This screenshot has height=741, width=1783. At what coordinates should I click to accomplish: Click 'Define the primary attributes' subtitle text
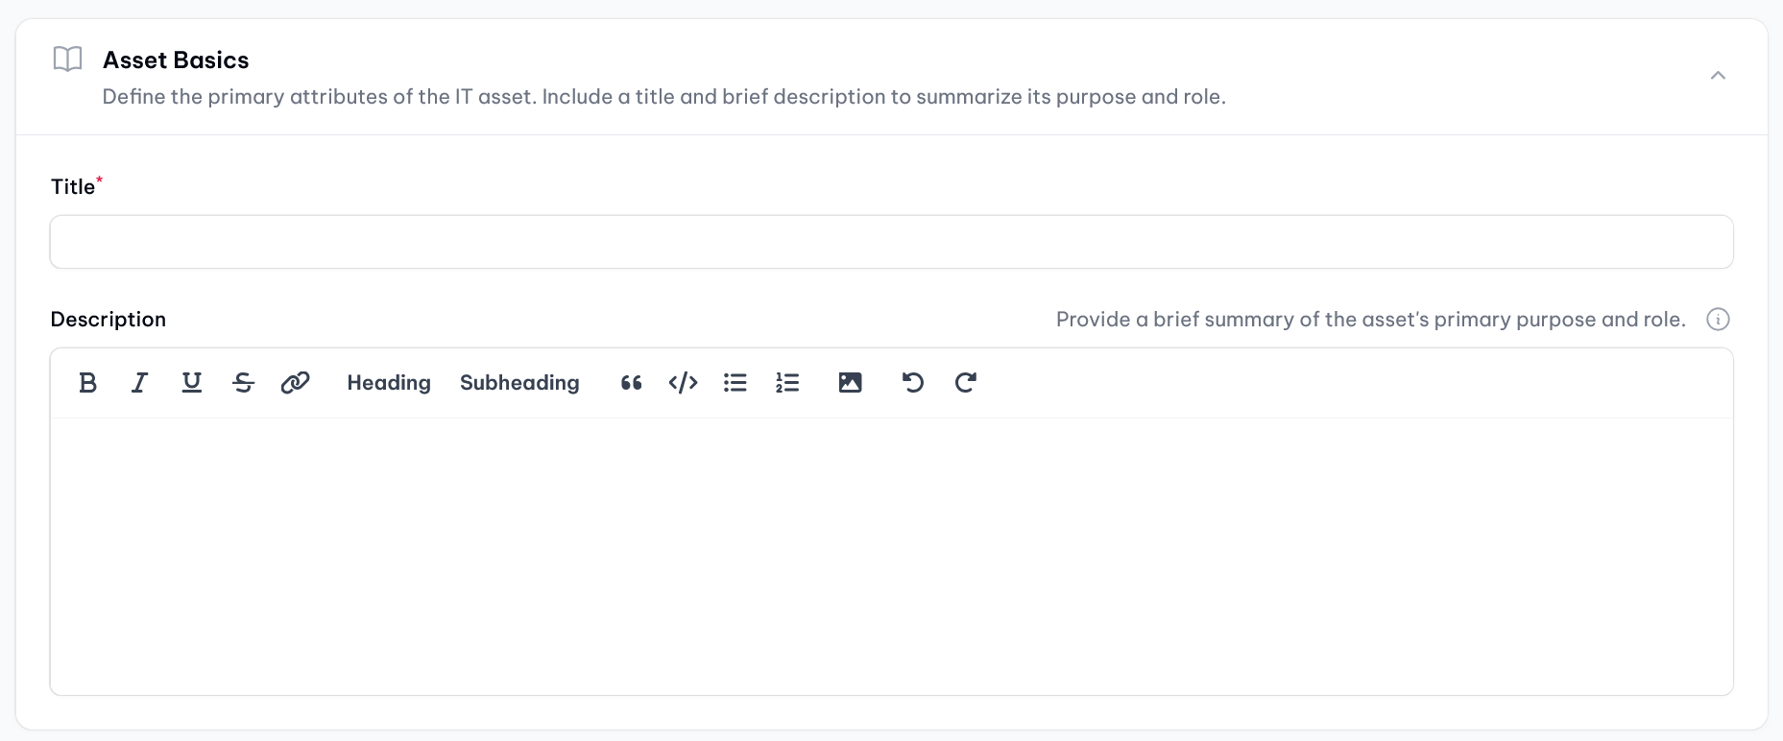point(664,97)
